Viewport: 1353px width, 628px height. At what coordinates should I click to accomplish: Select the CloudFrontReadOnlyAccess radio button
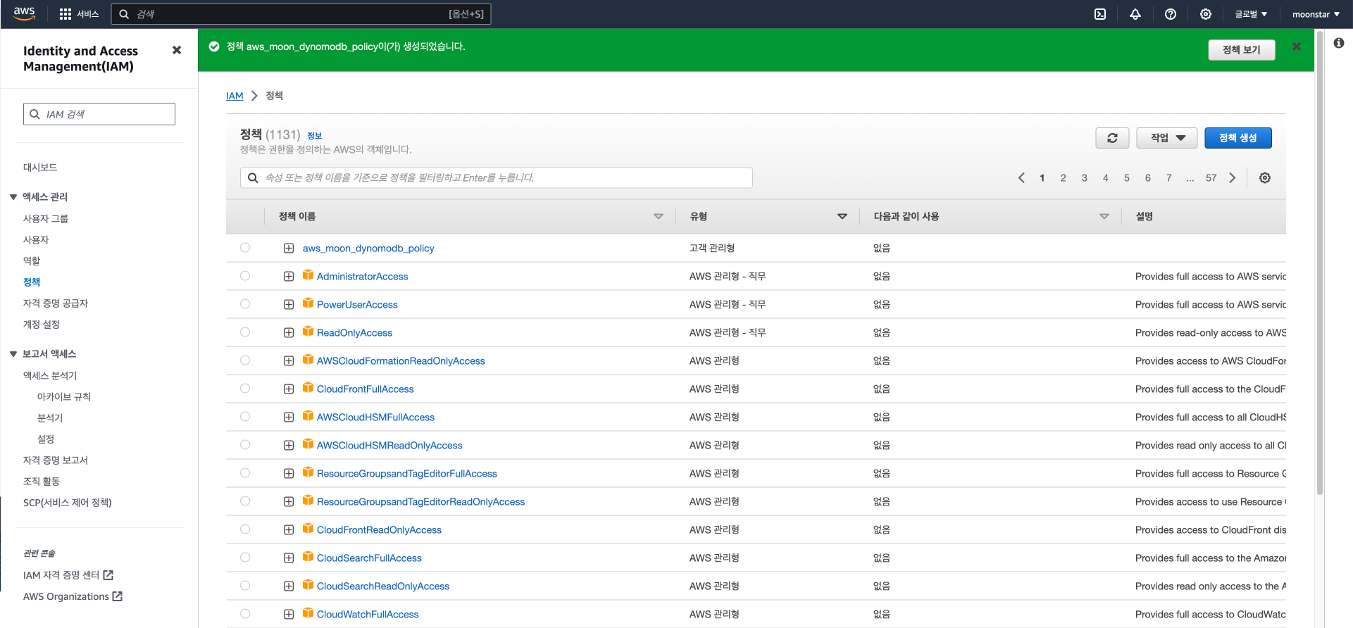(245, 529)
